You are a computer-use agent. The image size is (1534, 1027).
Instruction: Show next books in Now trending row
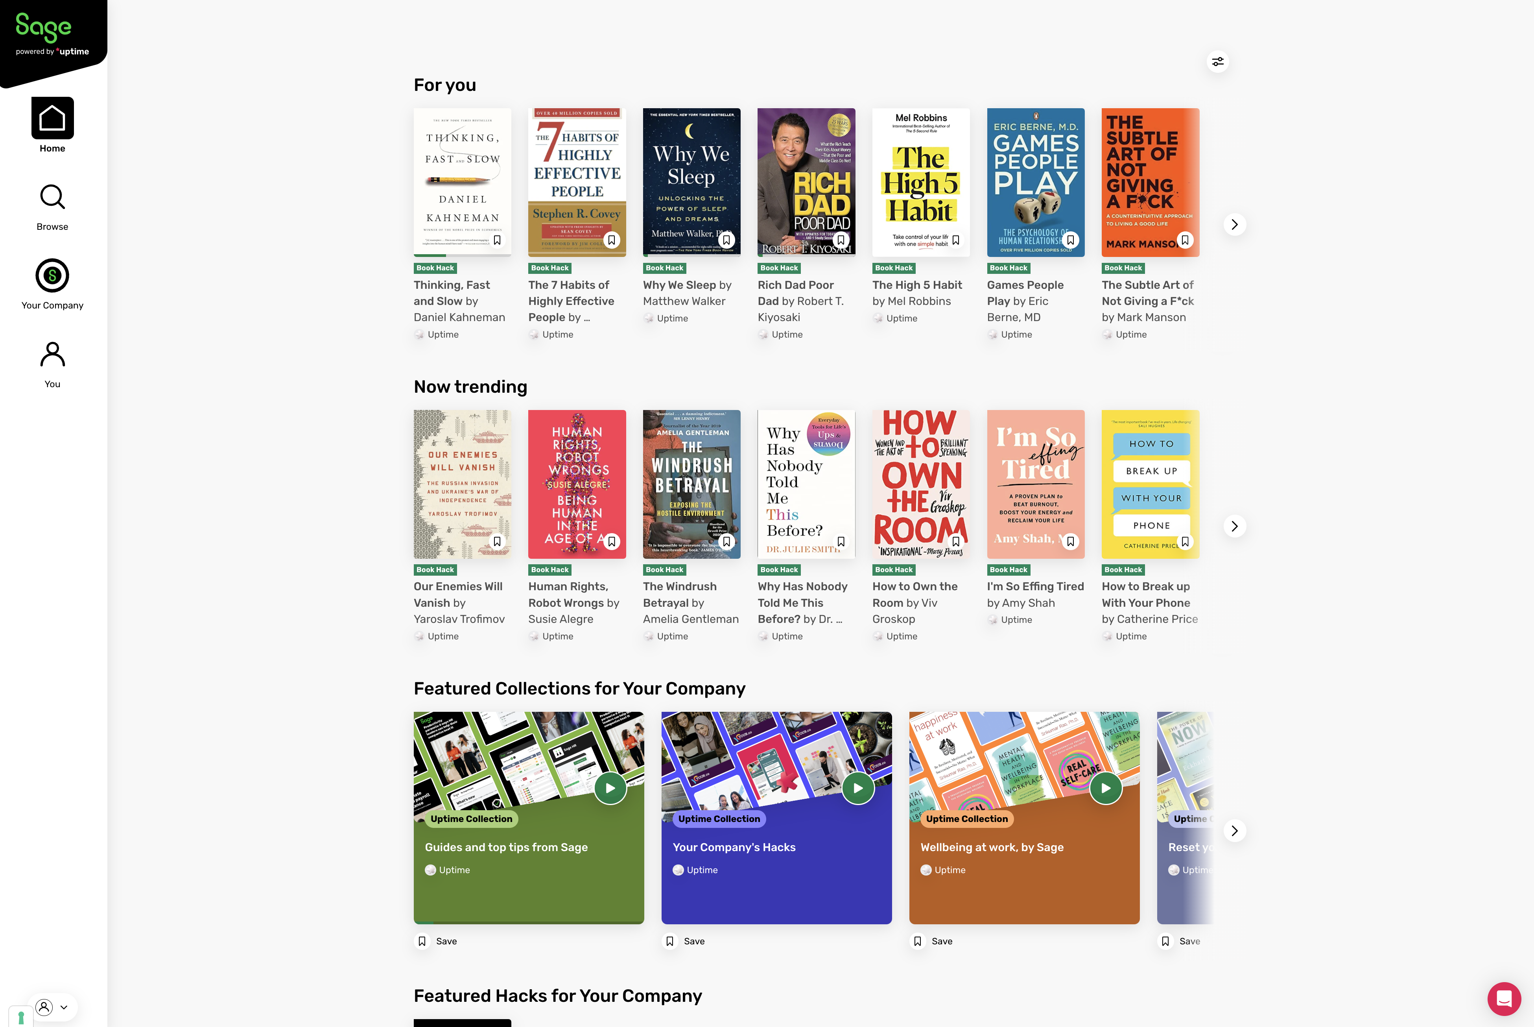1234,526
